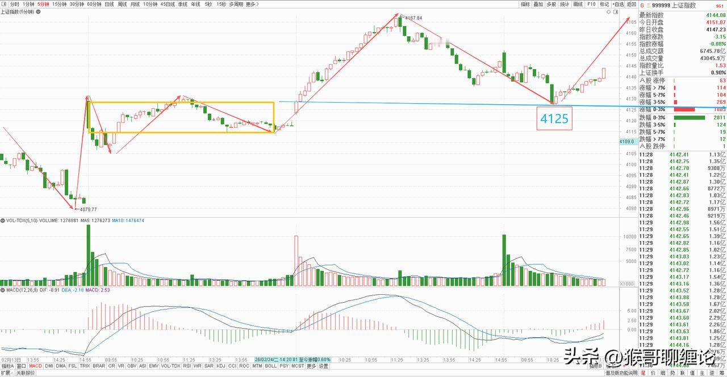Click the 多股 multi-stock button
The width and height of the screenshot is (727, 377).
[x=551, y=4]
